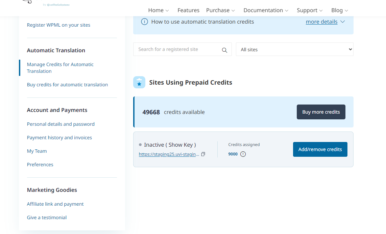Show the site key
This screenshot has height=234, width=386.
[x=180, y=145]
